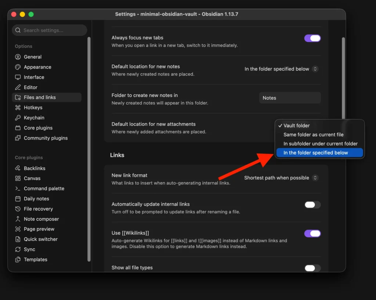Click the File recovery clock icon

18,209
